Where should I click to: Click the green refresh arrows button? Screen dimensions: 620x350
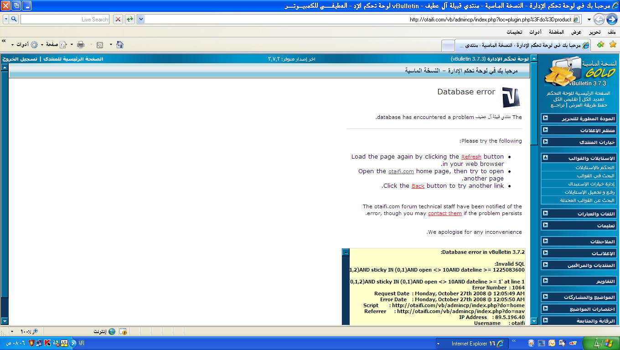click(130, 19)
